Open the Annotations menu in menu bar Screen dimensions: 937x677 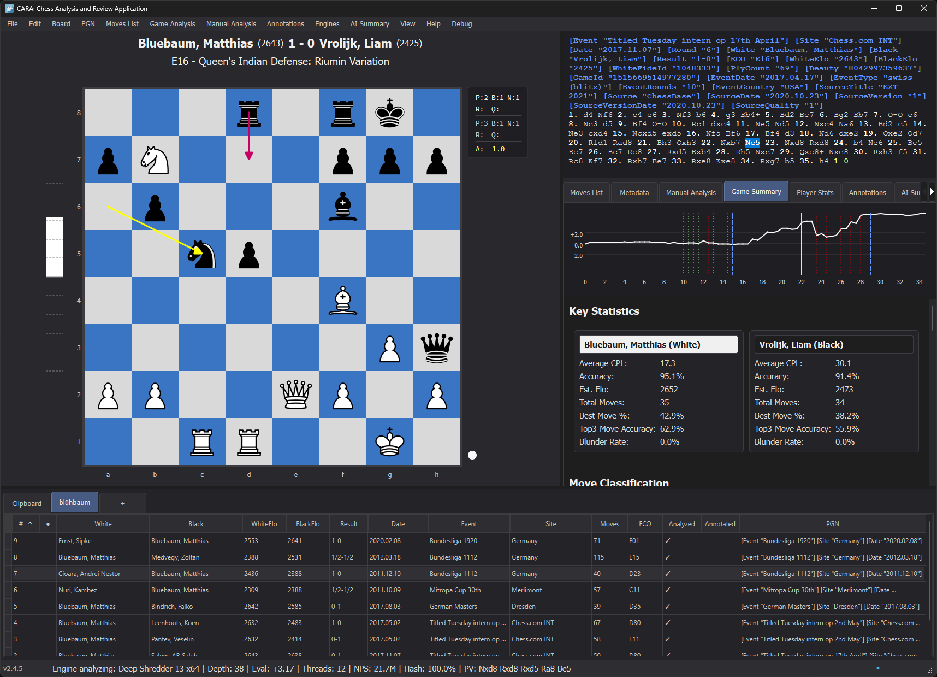(x=285, y=24)
